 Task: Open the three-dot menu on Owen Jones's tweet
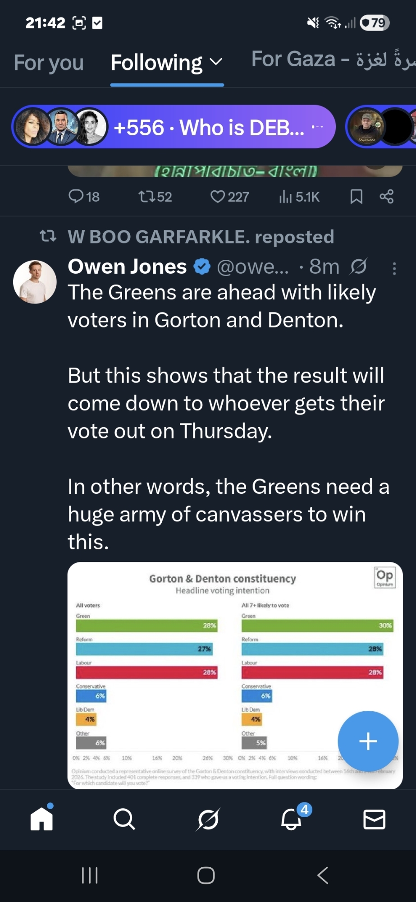click(394, 268)
